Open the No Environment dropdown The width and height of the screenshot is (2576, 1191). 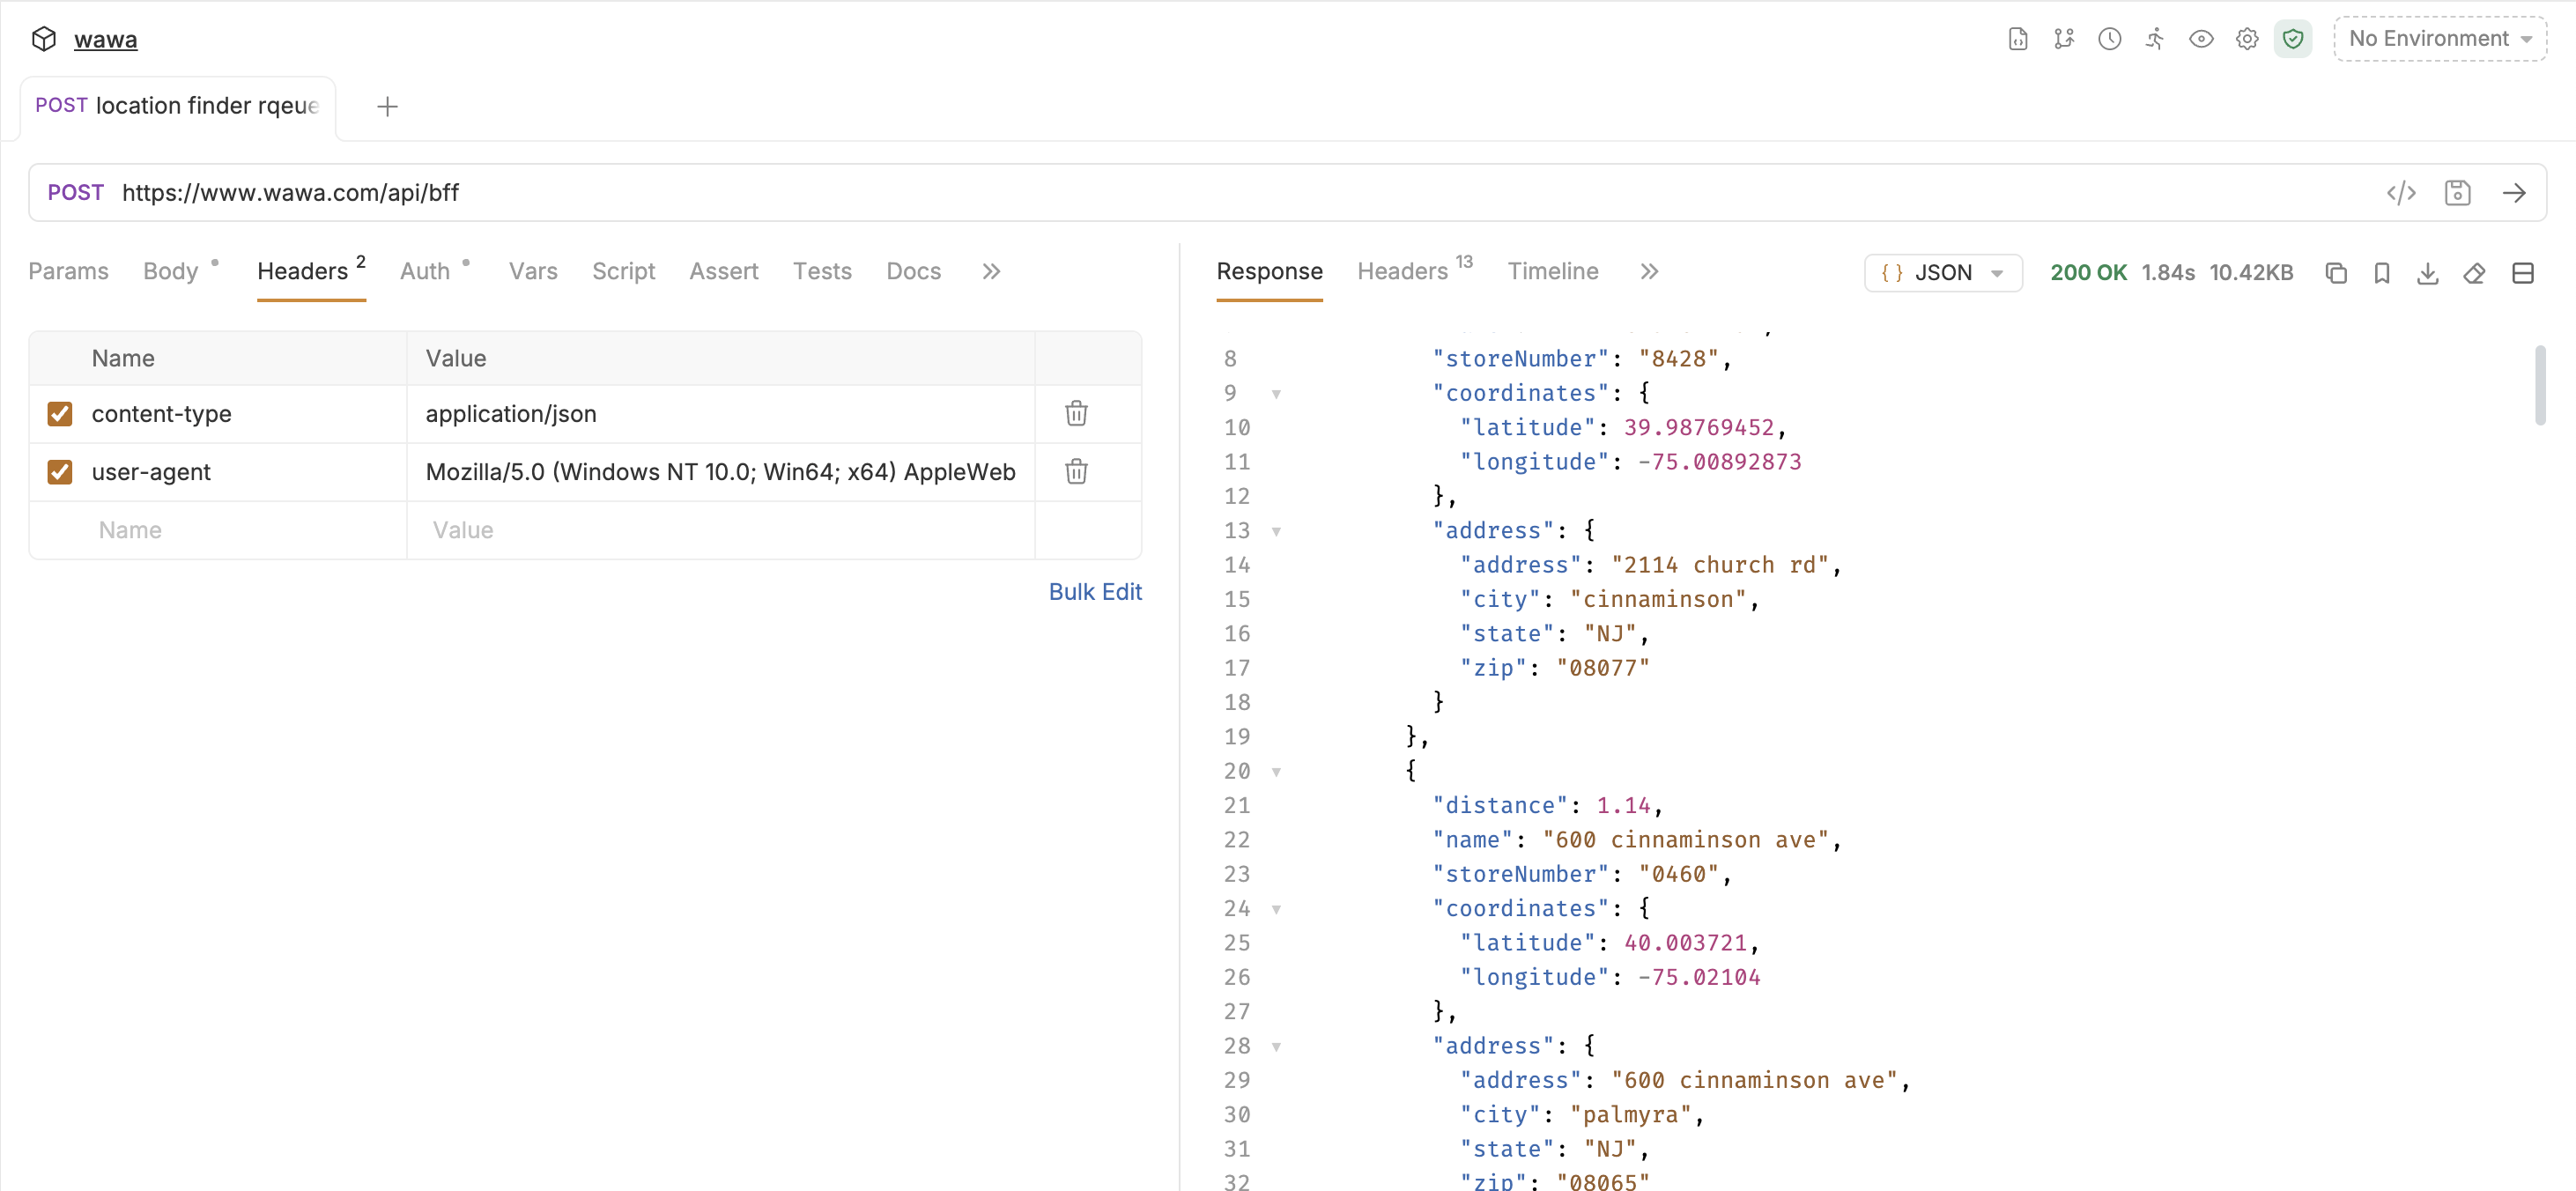(x=2439, y=39)
